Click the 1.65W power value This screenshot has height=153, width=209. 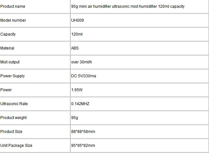pyautogui.click(x=77, y=90)
